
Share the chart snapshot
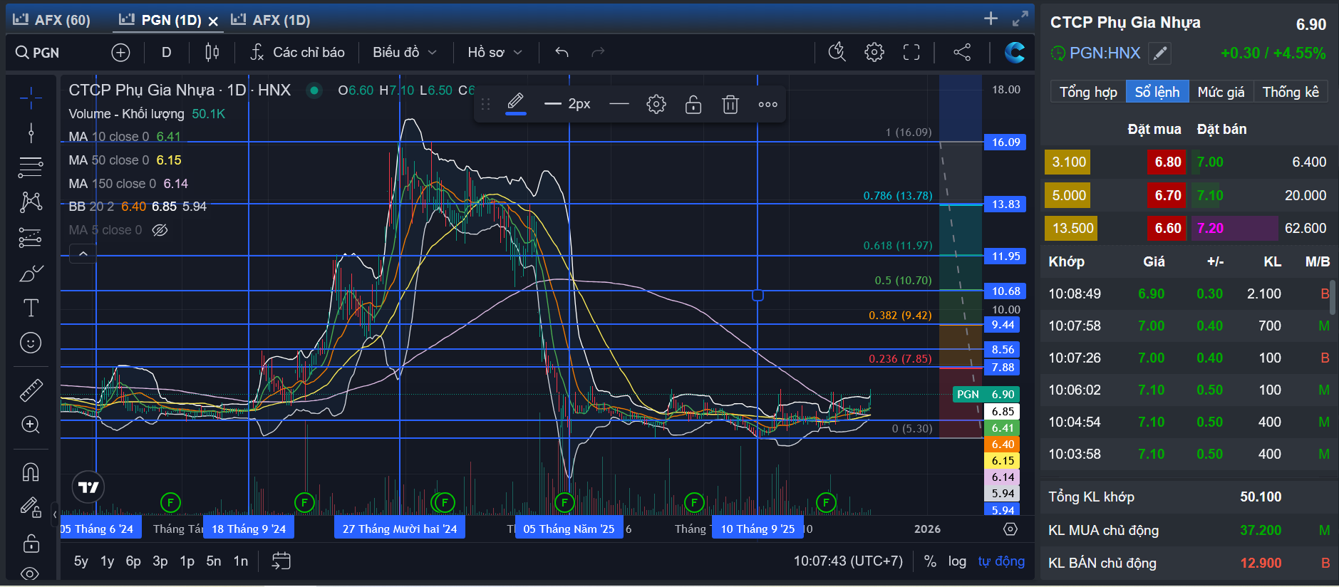(x=962, y=52)
